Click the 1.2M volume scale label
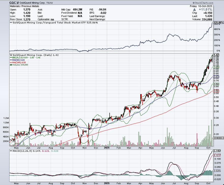The height and width of the screenshot is (185, 224). coord(6,118)
